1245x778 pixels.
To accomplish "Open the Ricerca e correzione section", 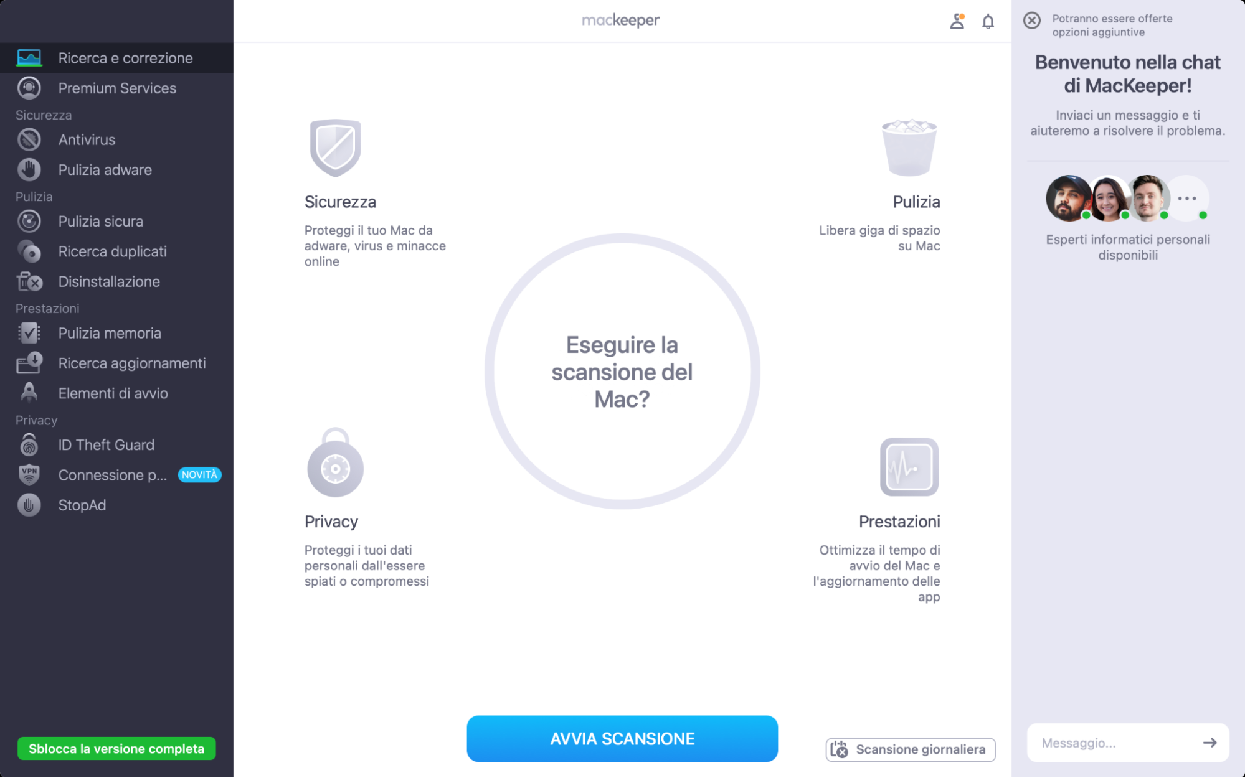I will click(x=125, y=57).
